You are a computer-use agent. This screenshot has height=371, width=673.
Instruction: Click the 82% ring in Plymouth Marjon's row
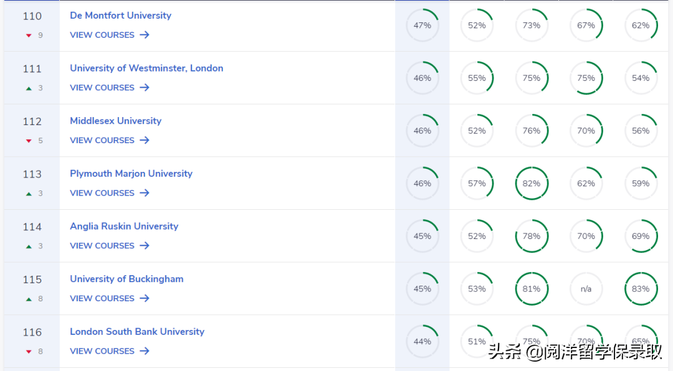tap(532, 183)
